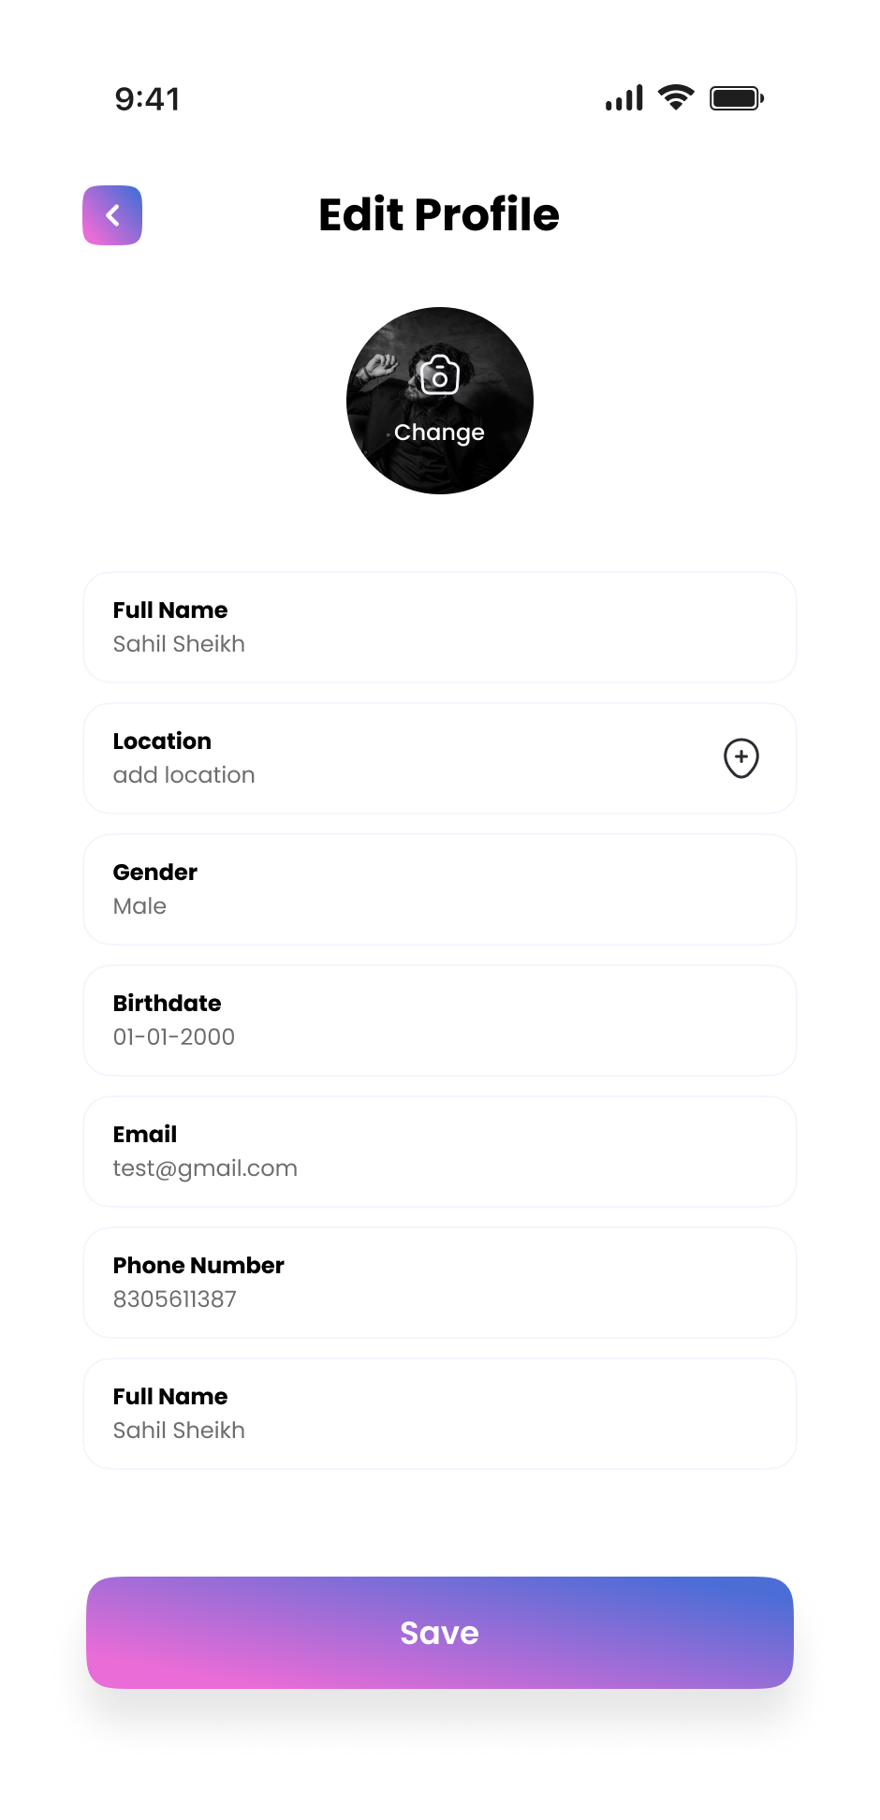The image size is (880, 1820).
Task: Click the Email label
Action: [145, 1135]
